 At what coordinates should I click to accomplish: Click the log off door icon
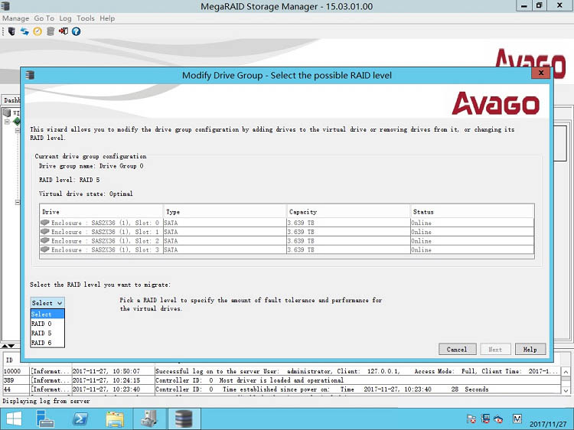pos(64,31)
